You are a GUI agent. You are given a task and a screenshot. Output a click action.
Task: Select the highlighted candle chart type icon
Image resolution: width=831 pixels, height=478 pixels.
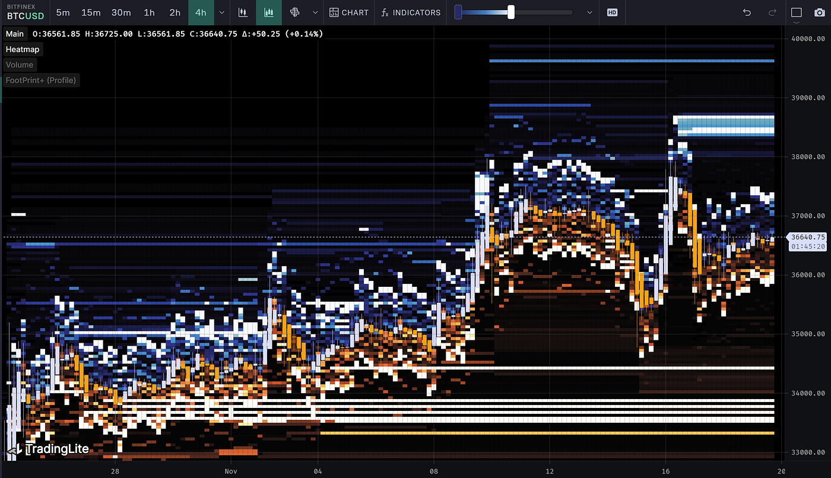269,12
